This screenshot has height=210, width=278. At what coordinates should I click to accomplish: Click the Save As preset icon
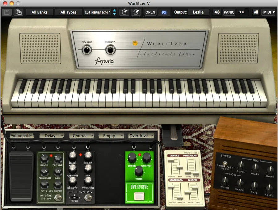18,12
